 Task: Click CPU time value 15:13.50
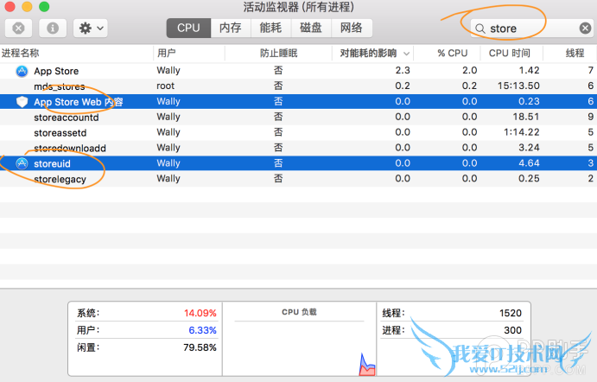(x=518, y=86)
